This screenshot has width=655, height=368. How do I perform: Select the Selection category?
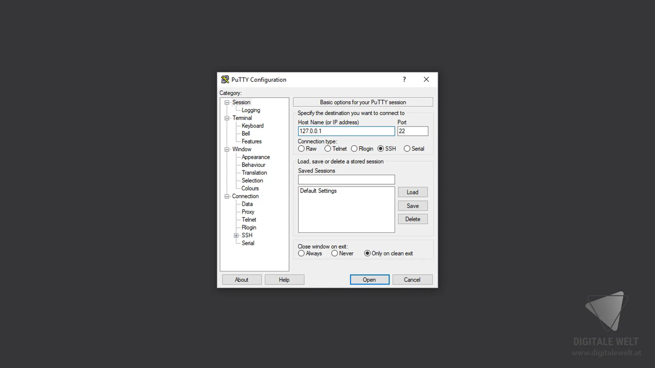point(252,181)
